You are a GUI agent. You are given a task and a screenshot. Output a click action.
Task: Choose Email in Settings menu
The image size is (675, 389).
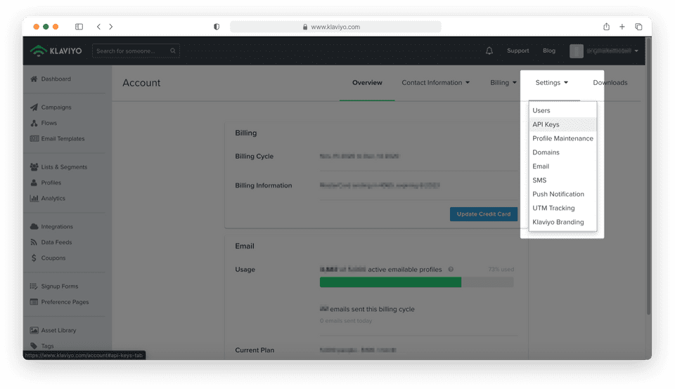pyautogui.click(x=562, y=166)
